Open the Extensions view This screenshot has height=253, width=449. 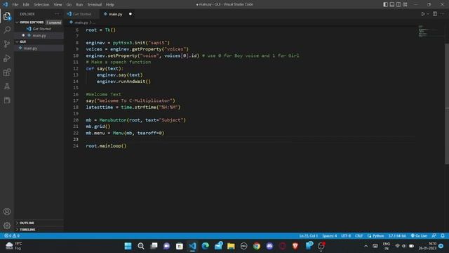pyautogui.click(x=7, y=72)
